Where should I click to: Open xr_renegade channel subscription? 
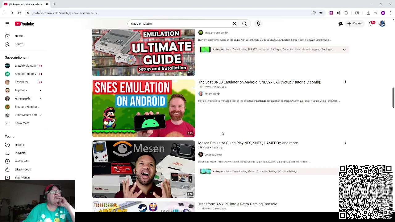tap(23, 98)
